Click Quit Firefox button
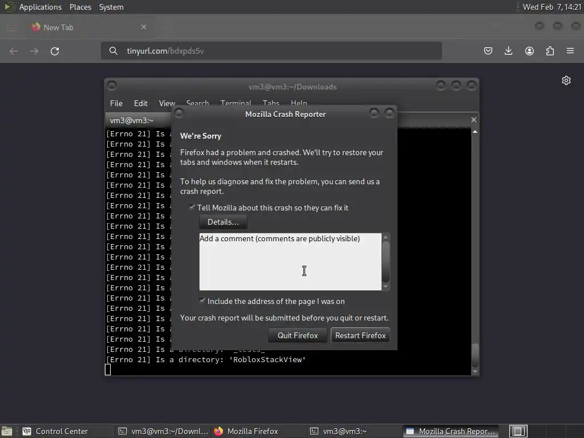This screenshot has width=584, height=438. pos(298,335)
